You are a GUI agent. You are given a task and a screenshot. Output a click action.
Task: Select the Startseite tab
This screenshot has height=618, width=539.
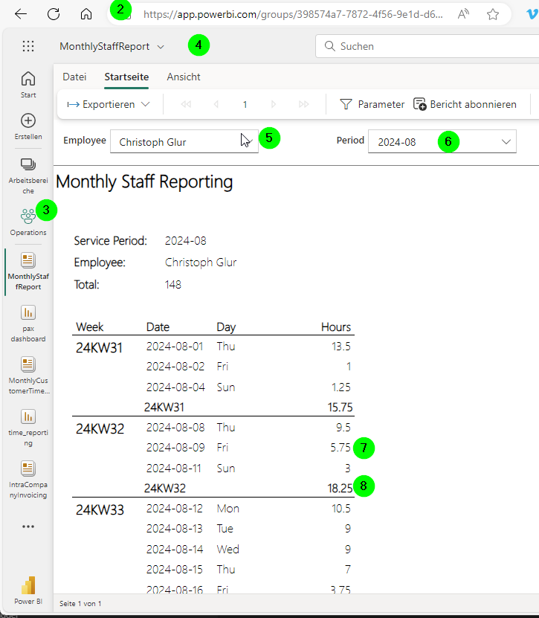tap(126, 77)
